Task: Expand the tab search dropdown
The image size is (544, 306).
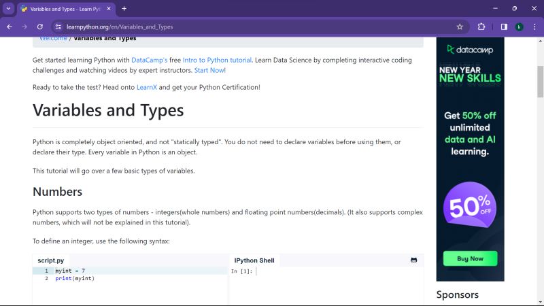Action: point(10,8)
